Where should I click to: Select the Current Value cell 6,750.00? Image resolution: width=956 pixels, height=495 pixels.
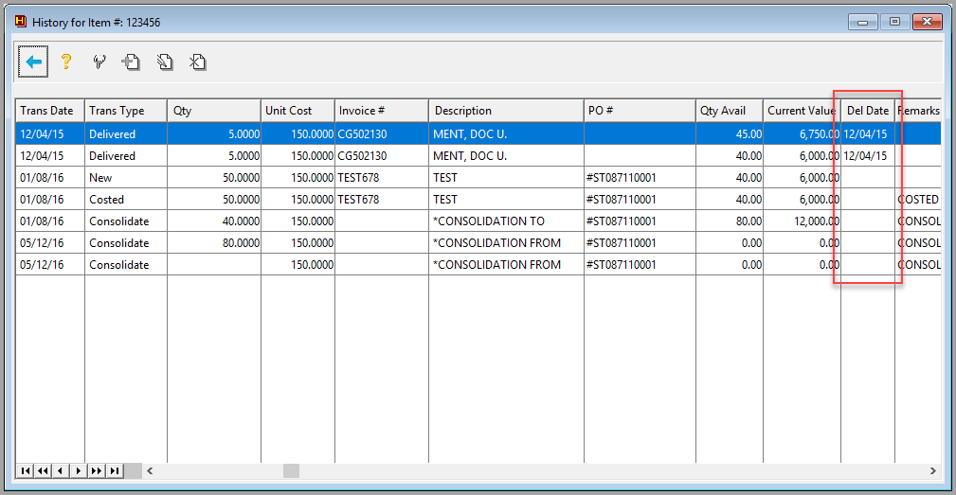(x=802, y=134)
